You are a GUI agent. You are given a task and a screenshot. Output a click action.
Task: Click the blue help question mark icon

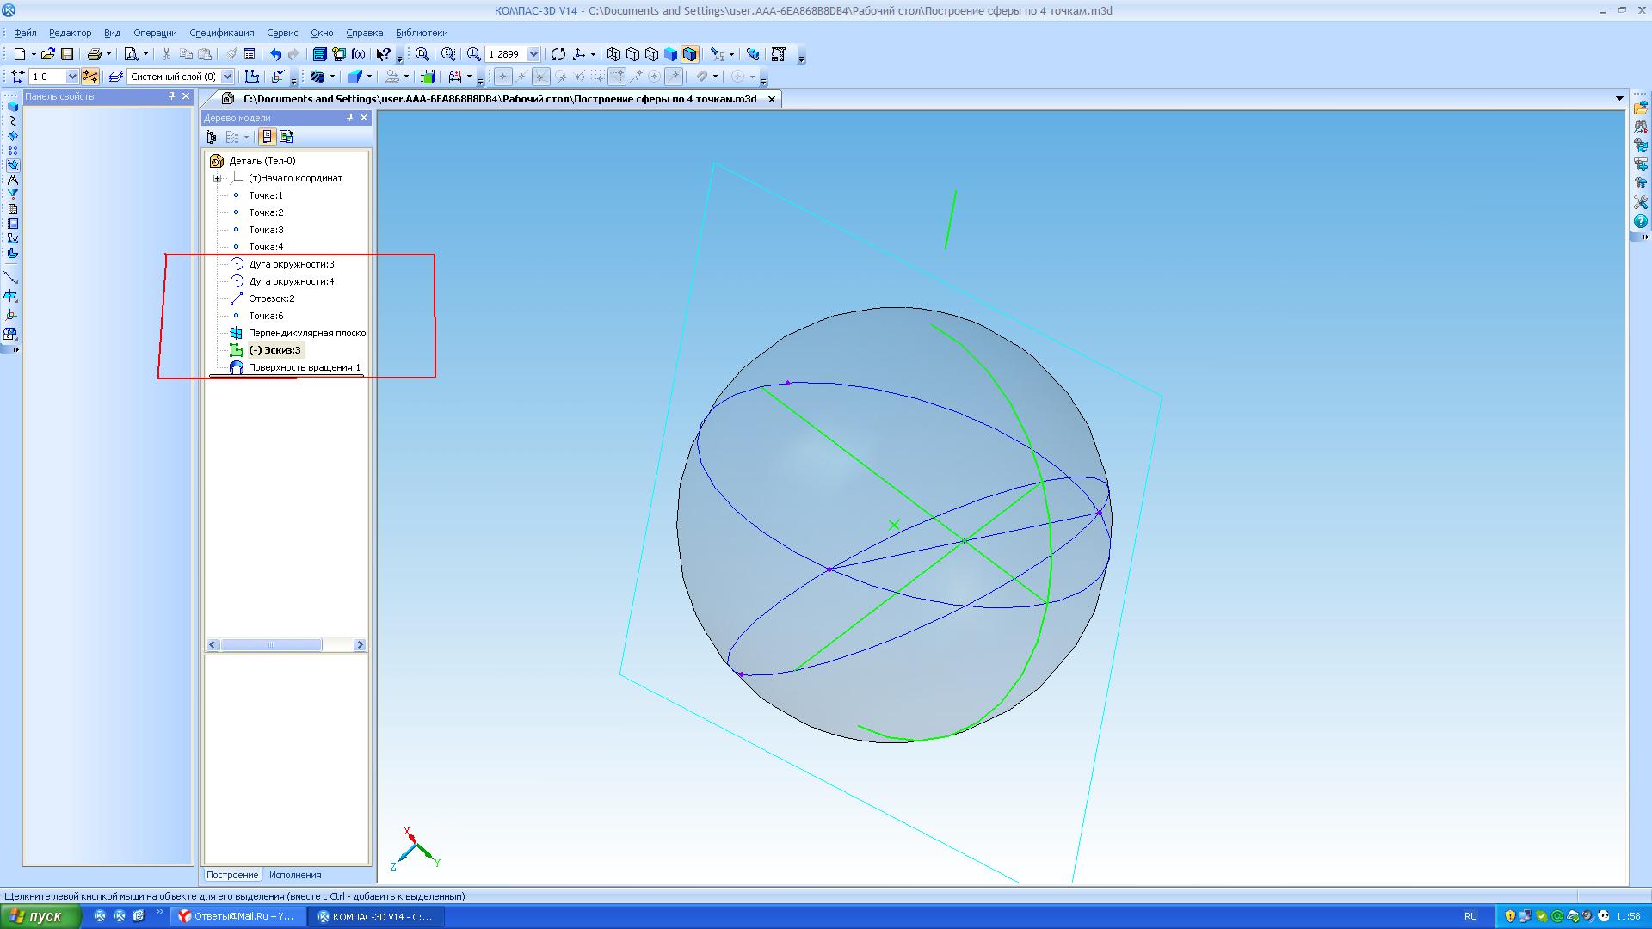click(x=1640, y=221)
